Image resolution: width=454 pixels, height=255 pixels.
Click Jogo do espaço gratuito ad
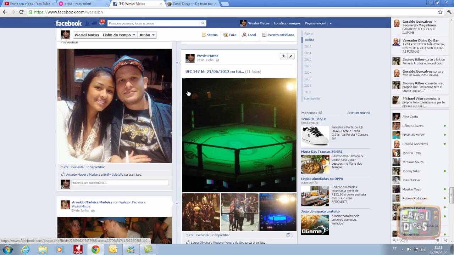point(320,211)
